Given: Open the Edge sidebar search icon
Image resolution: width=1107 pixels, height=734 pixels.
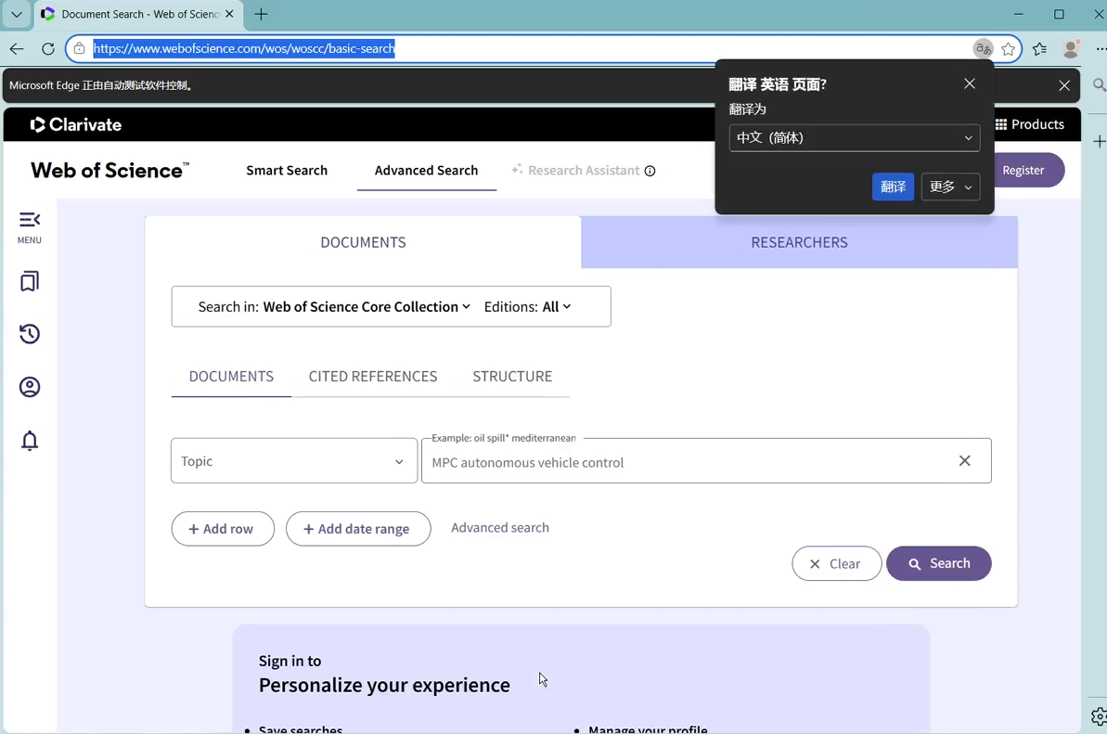Looking at the screenshot, I should tap(1100, 85).
